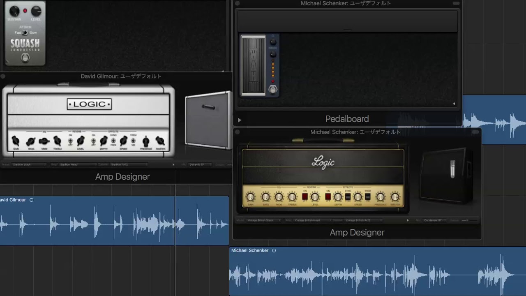The height and width of the screenshot is (296, 526).
Task: Click the microphone on the Stadium cabinet
Action: coord(208,107)
